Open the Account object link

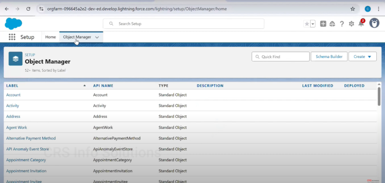[14, 95]
